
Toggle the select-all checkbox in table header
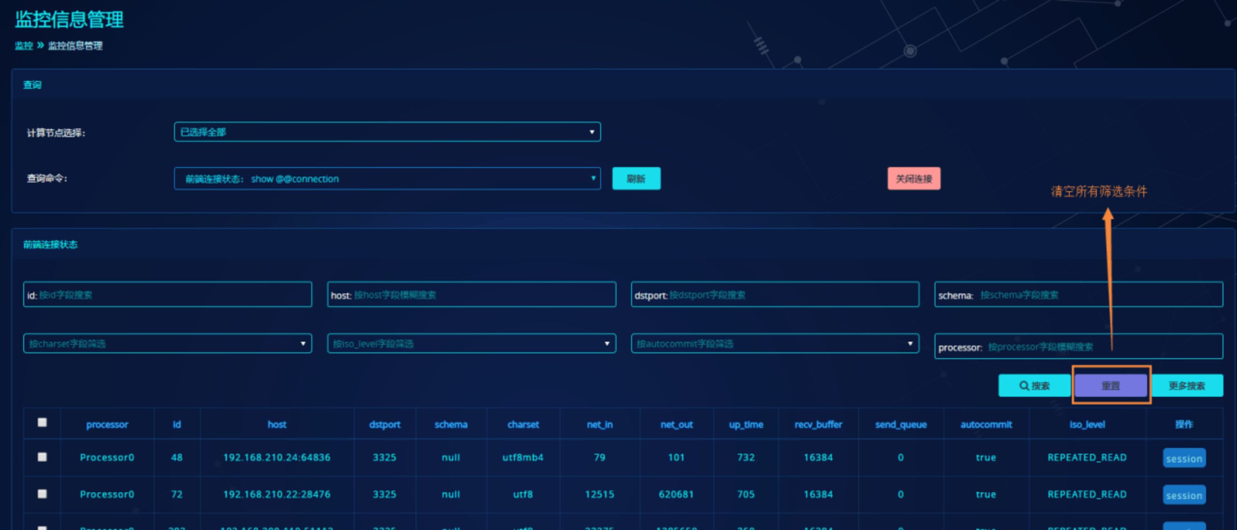click(43, 422)
